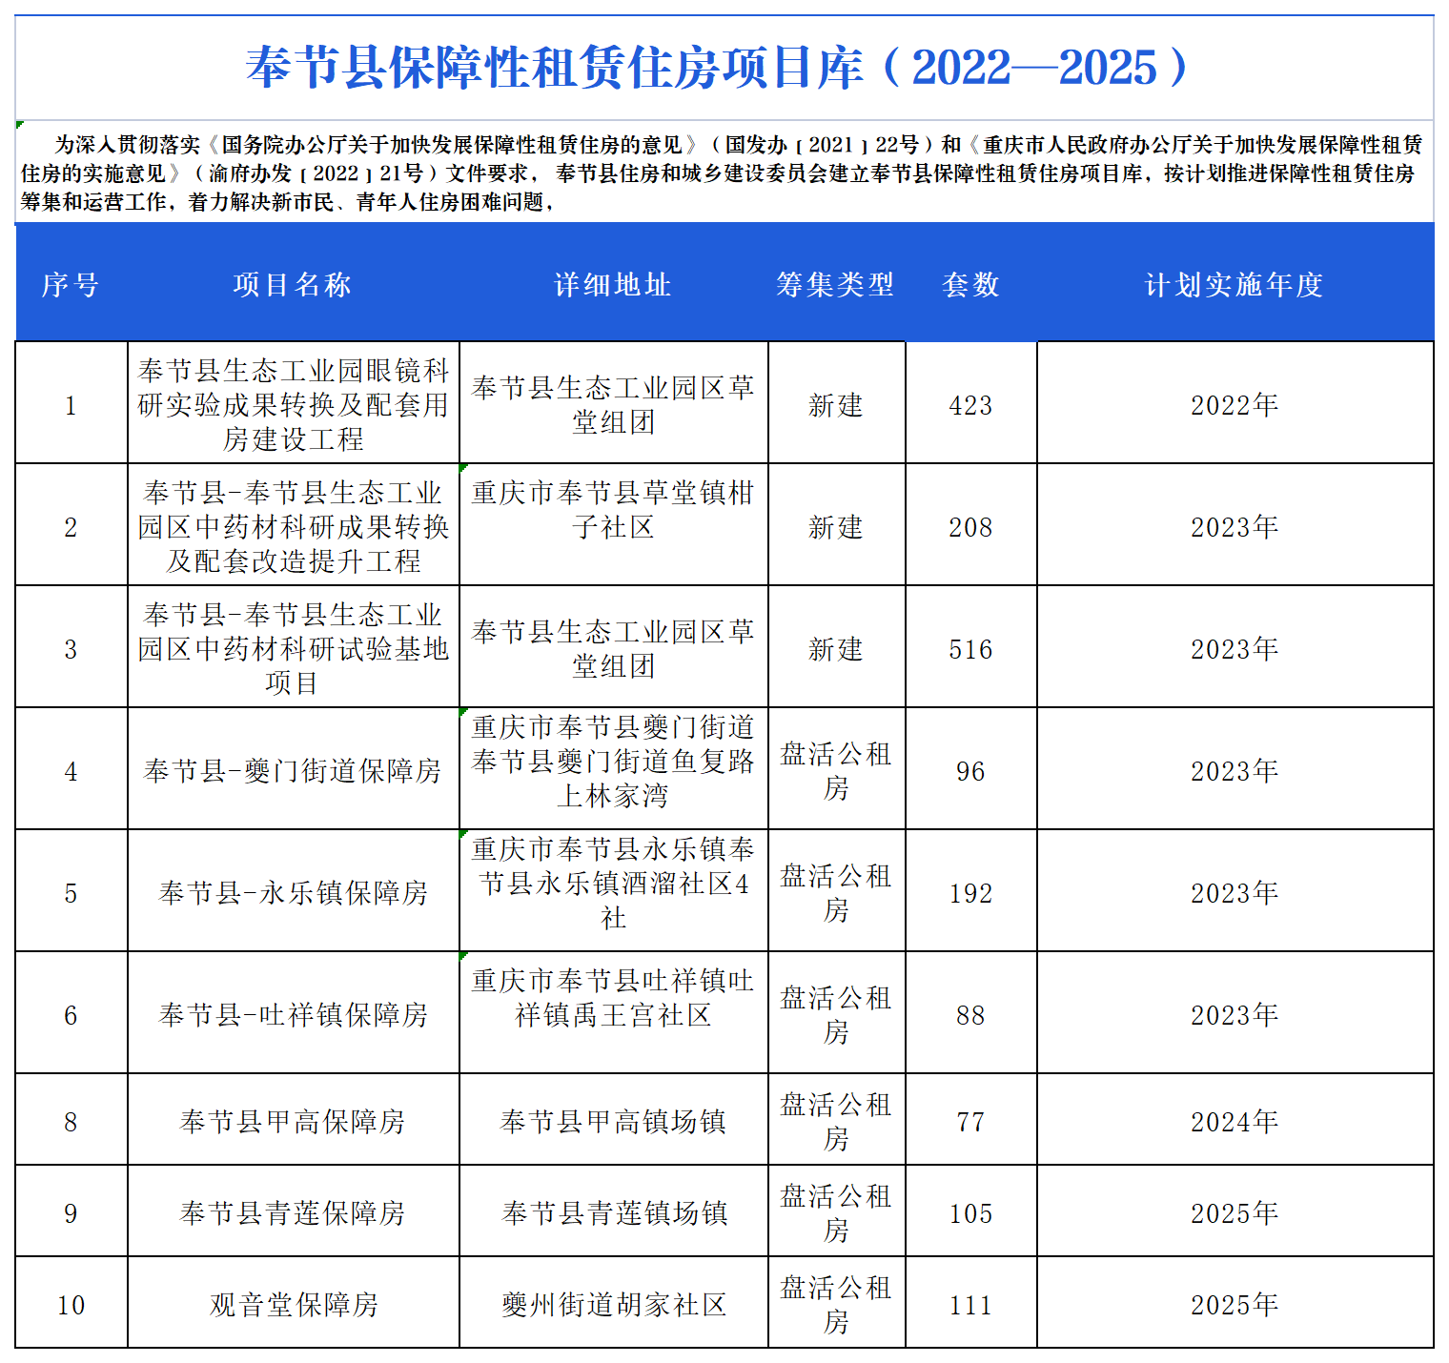Image resolution: width=1449 pixels, height=1363 pixels.
Task: Click the address 夔州街道胡家社区
Action: (x=613, y=1304)
